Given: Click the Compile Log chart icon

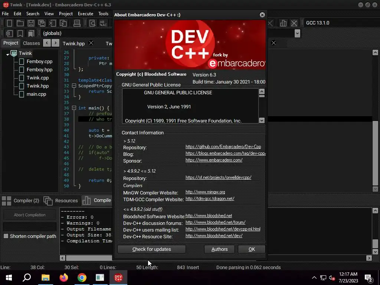Looking at the screenshot, I should coord(86,200).
